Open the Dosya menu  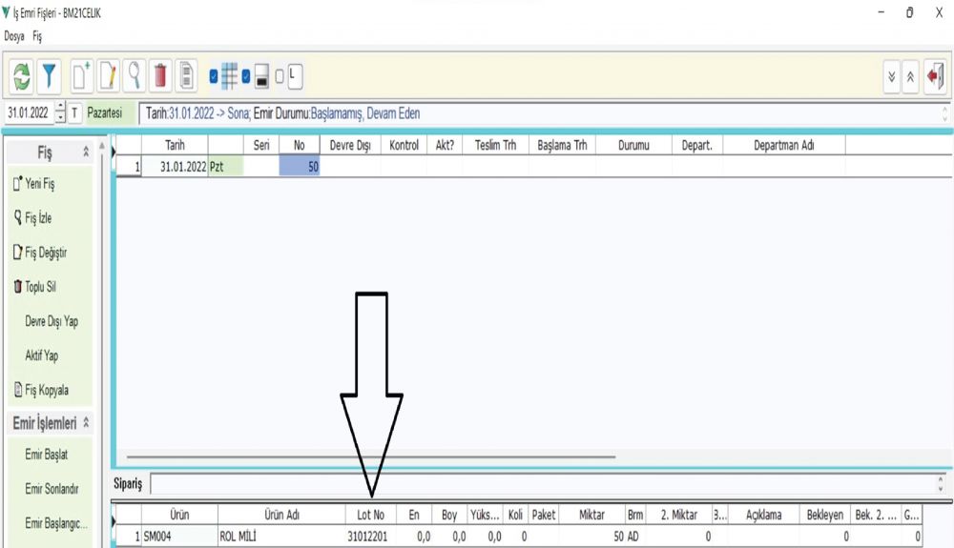click(14, 36)
